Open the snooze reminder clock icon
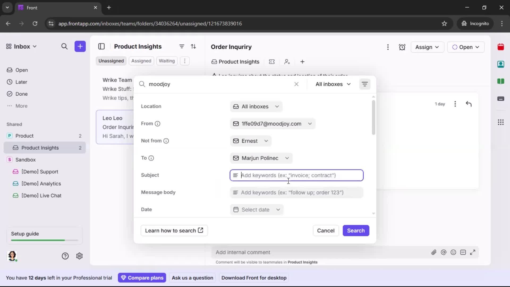Viewport: 510px width, 287px height. point(402,47)
